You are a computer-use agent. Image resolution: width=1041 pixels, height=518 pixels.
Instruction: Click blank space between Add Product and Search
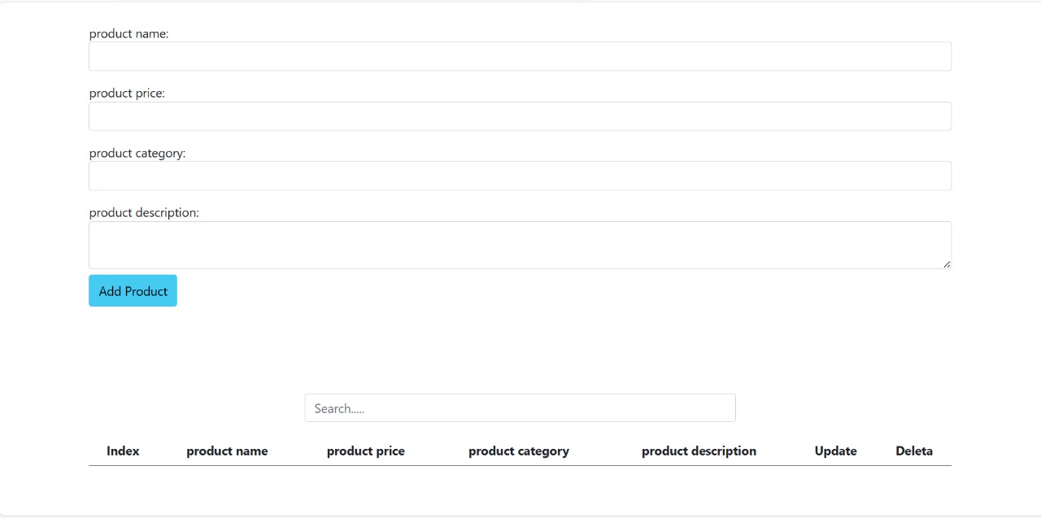[x=520, y=350]
